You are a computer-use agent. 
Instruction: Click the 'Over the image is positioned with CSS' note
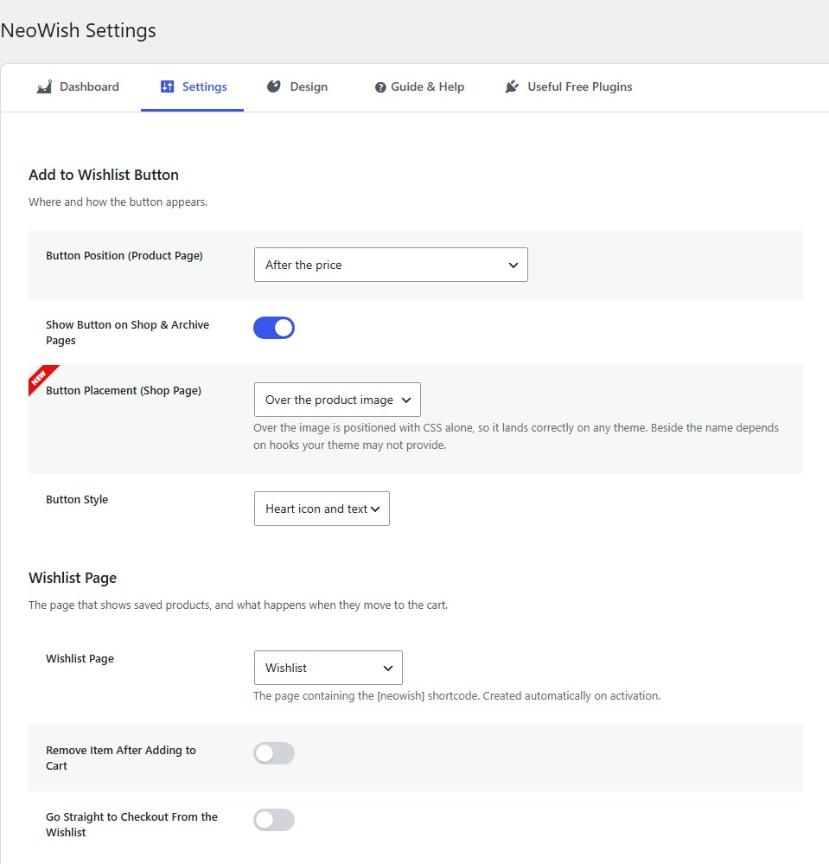pos(516,437)
